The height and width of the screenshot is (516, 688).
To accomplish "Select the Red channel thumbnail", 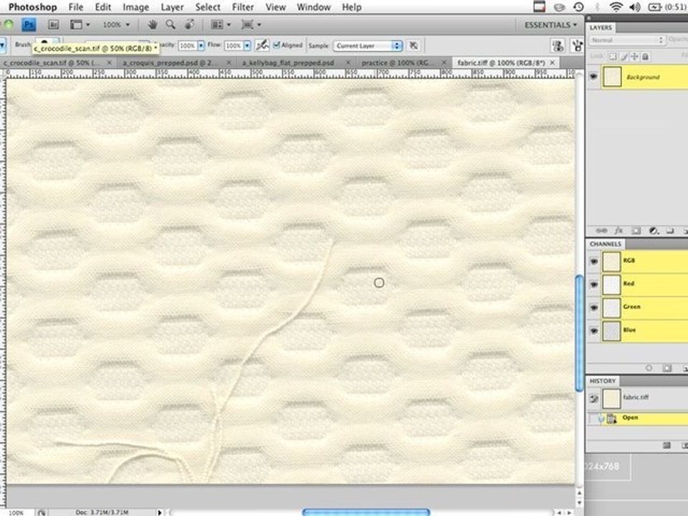I will (611, 285).
